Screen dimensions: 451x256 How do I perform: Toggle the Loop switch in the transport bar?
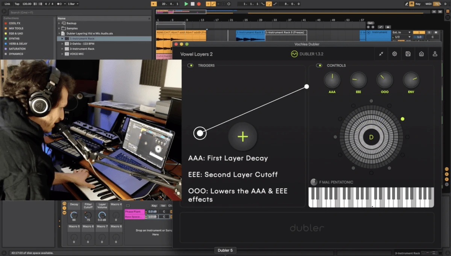point(269,4)
